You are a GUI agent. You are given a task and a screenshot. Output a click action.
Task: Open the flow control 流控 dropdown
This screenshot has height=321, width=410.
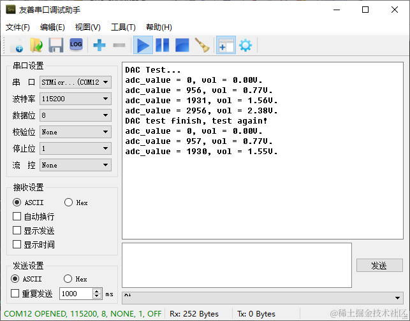click(x=75, y=165)
